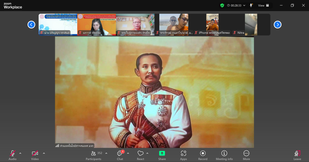
Task: Open the More options menu
Action: [x=246, y=155]
